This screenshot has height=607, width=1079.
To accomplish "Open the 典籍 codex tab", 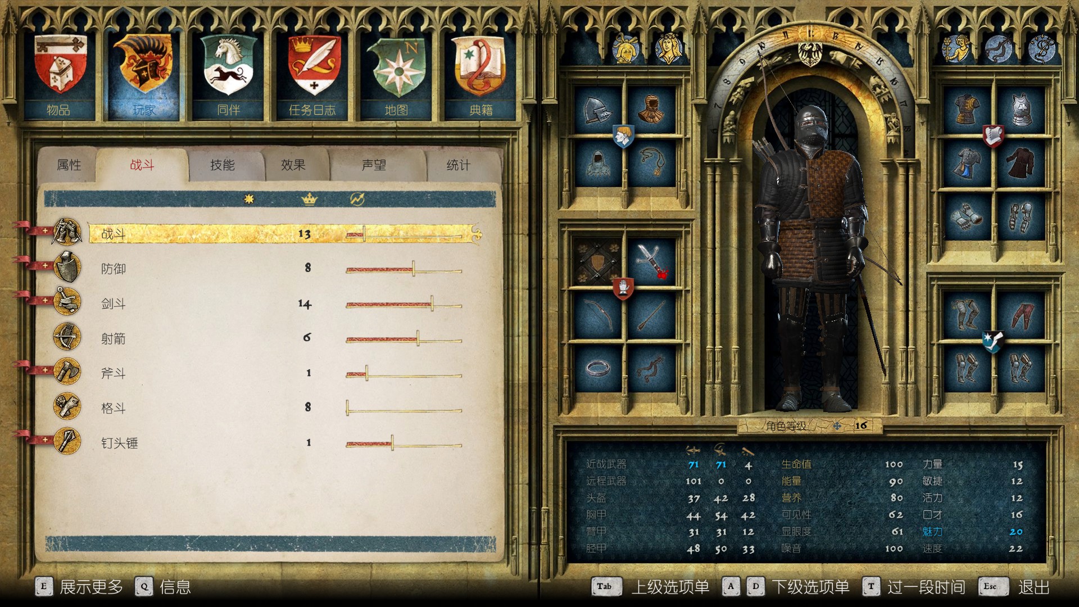I will tap(481, 76).
